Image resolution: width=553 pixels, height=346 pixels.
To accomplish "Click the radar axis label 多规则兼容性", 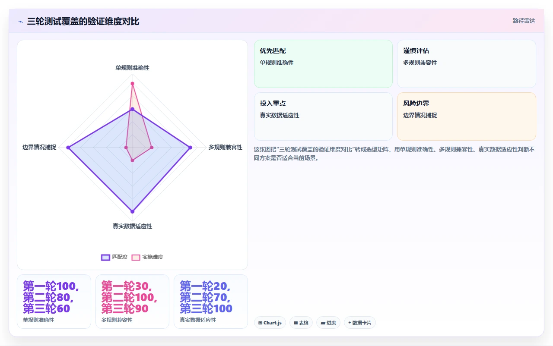I will tap(226, 147).
